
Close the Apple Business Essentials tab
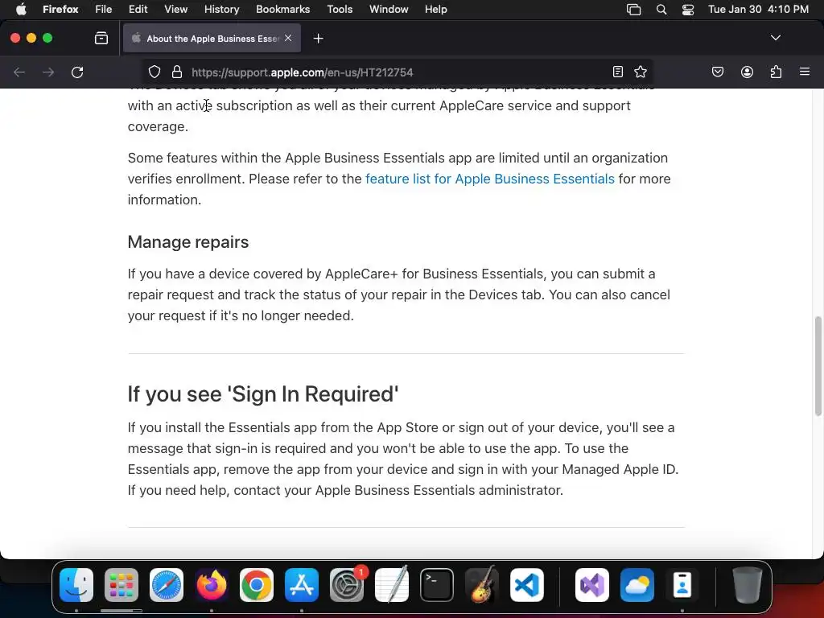288,38
